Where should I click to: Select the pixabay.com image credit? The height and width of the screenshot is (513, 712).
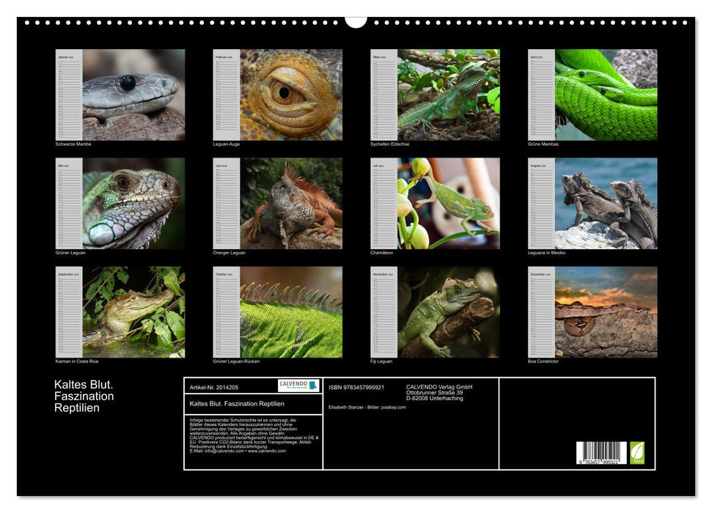tap(393, 407)
